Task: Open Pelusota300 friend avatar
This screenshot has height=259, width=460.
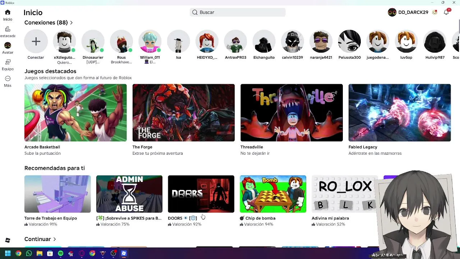Action: [349, 41]
